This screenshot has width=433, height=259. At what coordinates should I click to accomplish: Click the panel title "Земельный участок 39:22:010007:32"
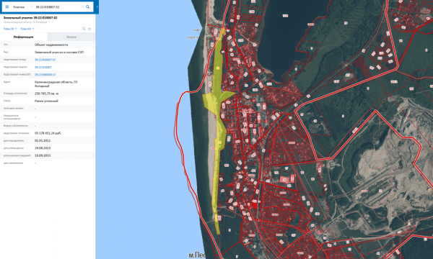click(x=30, y=17)
